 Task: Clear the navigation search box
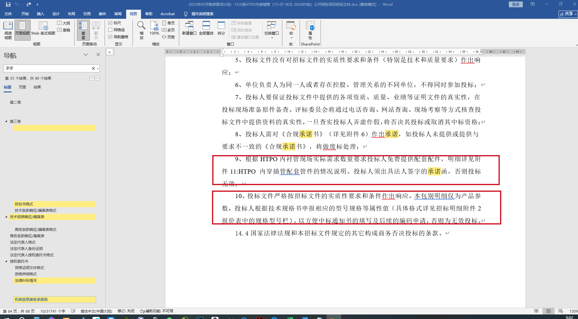[93, 68]
